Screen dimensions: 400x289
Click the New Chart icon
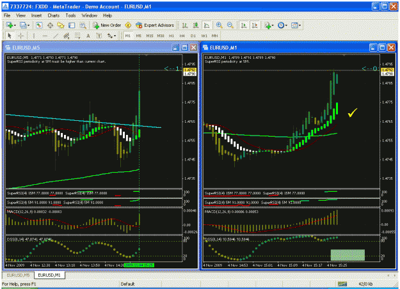coord(10,25)
